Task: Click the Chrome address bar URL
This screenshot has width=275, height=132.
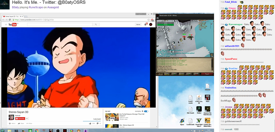Action: click(34, 20)
